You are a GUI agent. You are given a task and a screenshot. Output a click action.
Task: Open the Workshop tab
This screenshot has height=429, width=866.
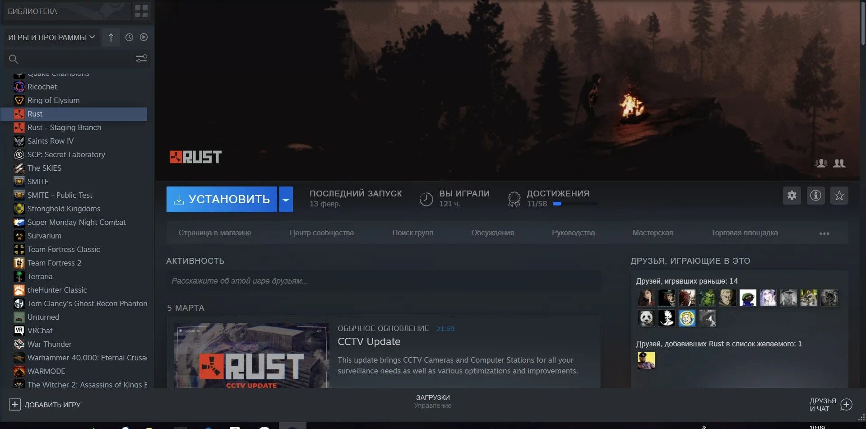coord(653,233)
